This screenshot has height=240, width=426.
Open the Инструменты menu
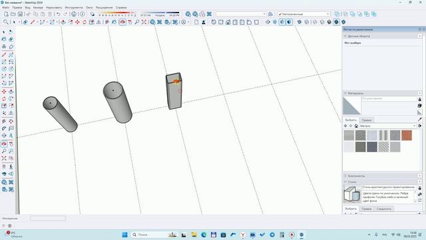click(74, 7)
